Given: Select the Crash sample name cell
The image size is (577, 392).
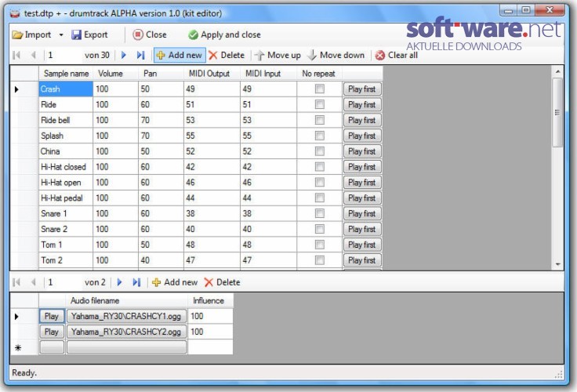Looking at the screenshot, I should [x=66, y=89].
